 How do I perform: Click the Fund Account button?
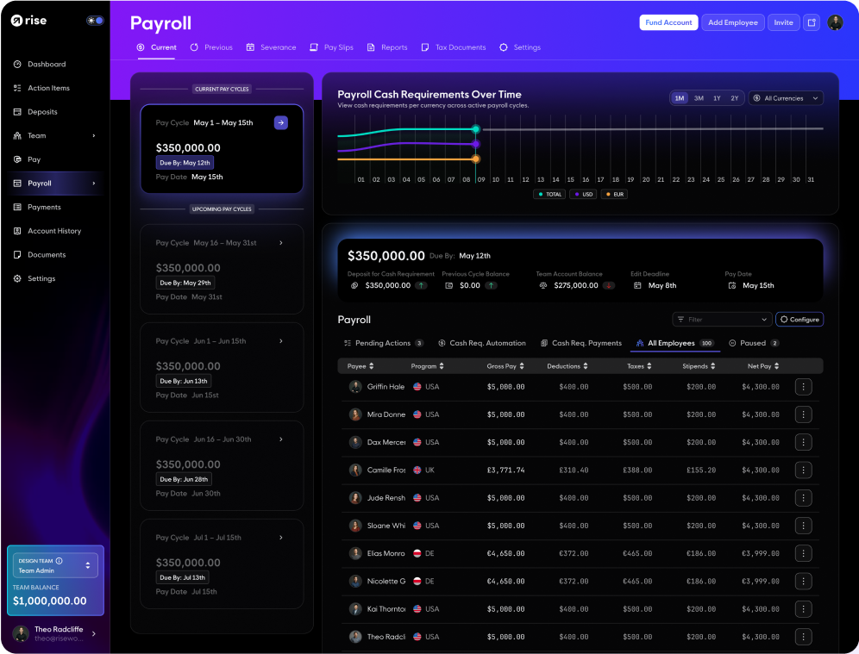668,22
